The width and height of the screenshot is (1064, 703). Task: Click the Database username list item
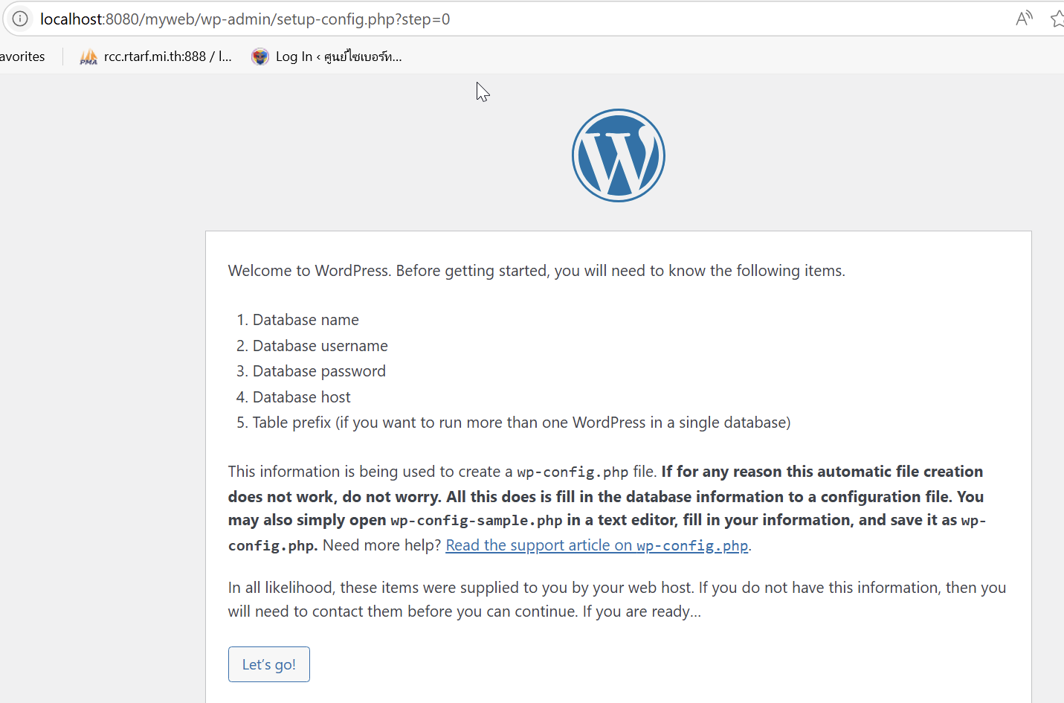click(320, 346)
